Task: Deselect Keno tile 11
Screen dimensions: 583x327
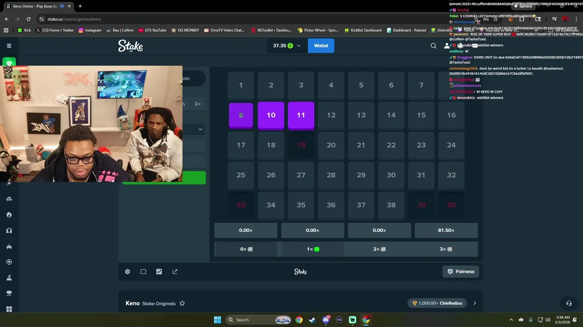Action: pyautogui.click(x=301, y=115)
